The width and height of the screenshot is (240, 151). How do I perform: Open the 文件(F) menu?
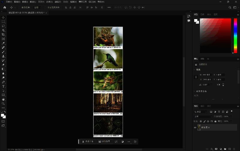(8, 2)
